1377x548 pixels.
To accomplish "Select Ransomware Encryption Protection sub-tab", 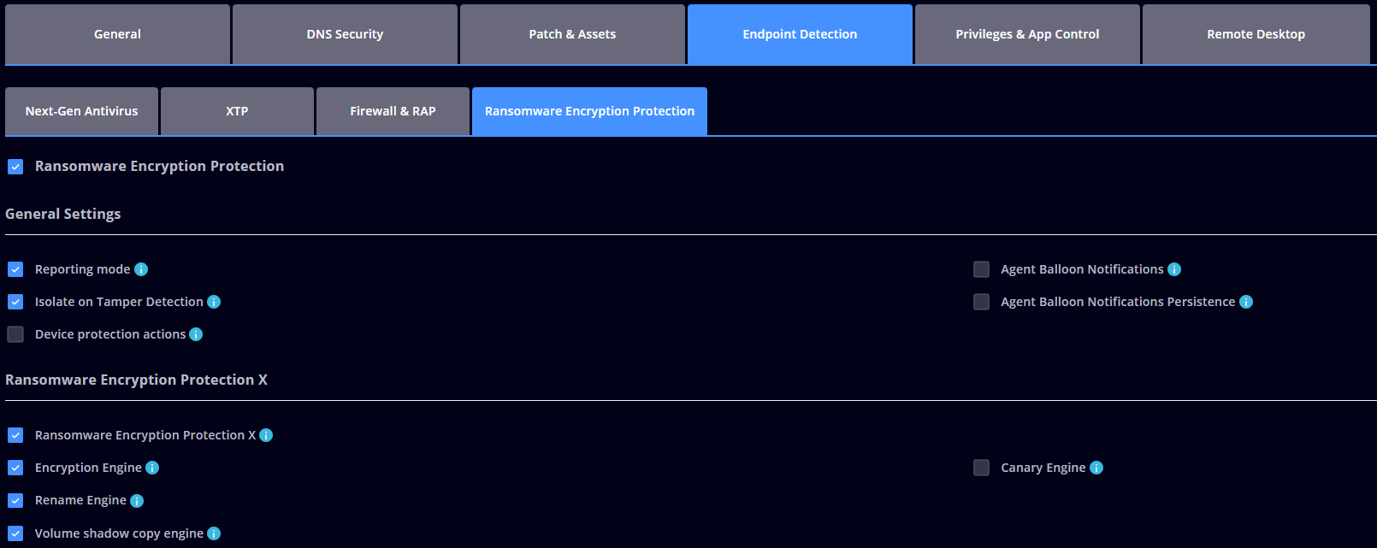I will click(x=589, y=111).
